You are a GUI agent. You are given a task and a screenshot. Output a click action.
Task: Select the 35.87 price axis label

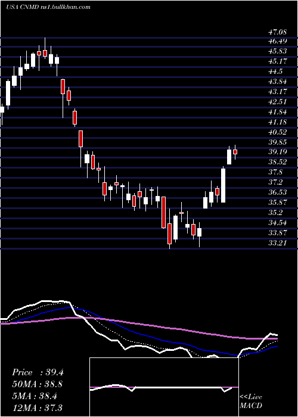[278, 202]
